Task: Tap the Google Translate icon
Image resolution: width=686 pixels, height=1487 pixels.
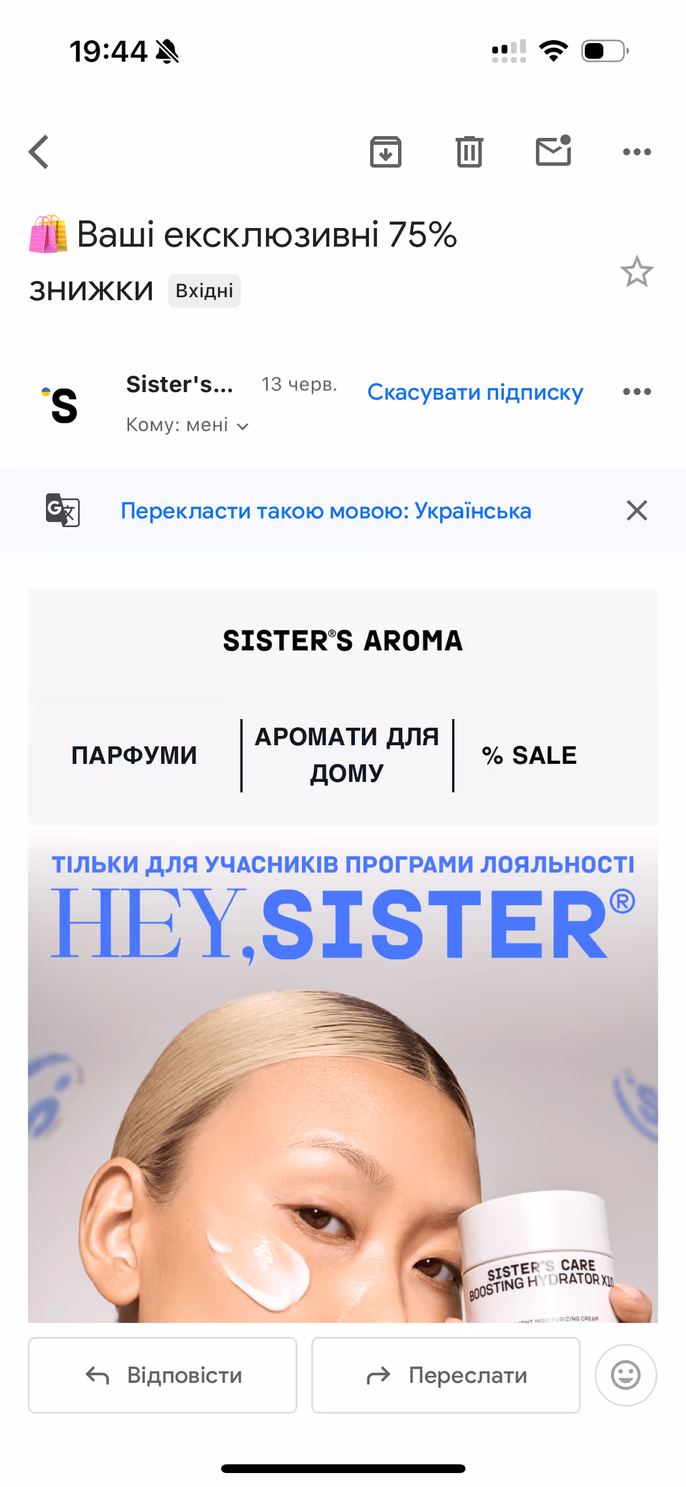Action: coord(63,510)
